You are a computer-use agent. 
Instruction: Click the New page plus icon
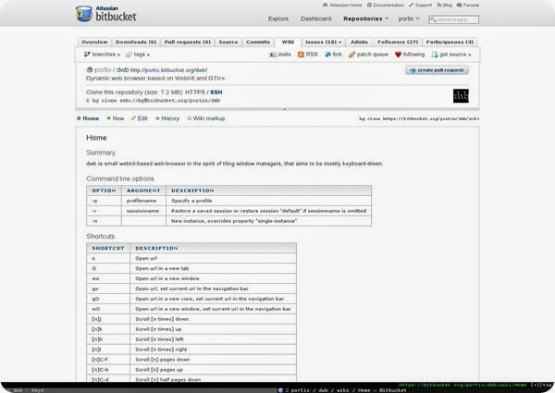(108, 118)
